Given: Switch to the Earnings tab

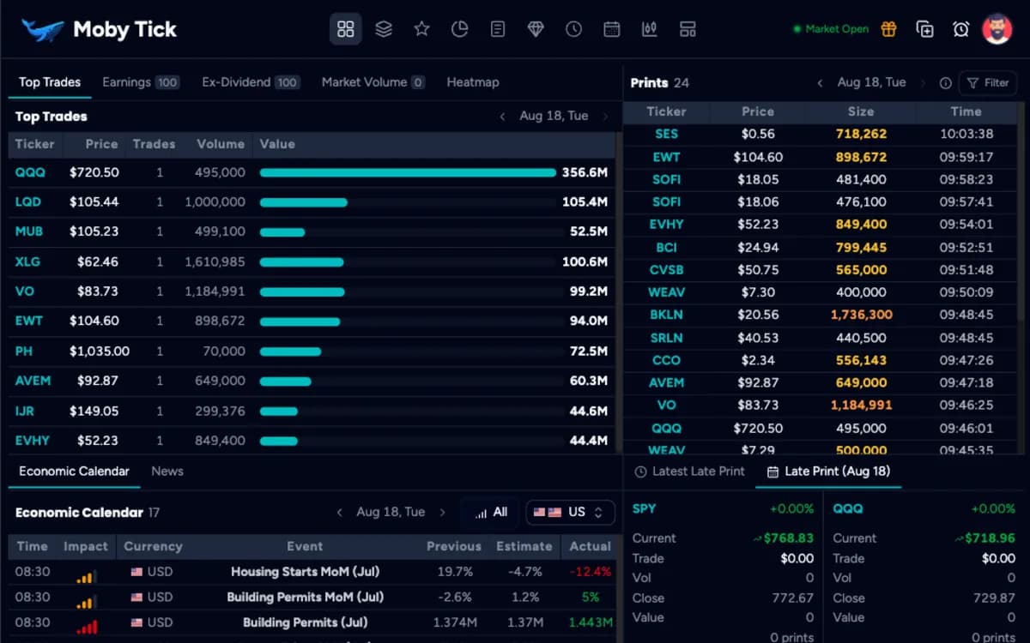Looking at the screenshot, I should coord(140,82).
